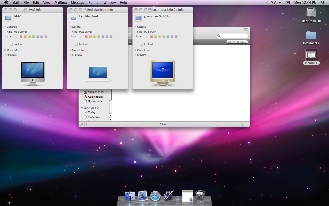Viewport: 329px width, 206px height.
Task: Open the Edit menu
Action: [x=36, y=2]
